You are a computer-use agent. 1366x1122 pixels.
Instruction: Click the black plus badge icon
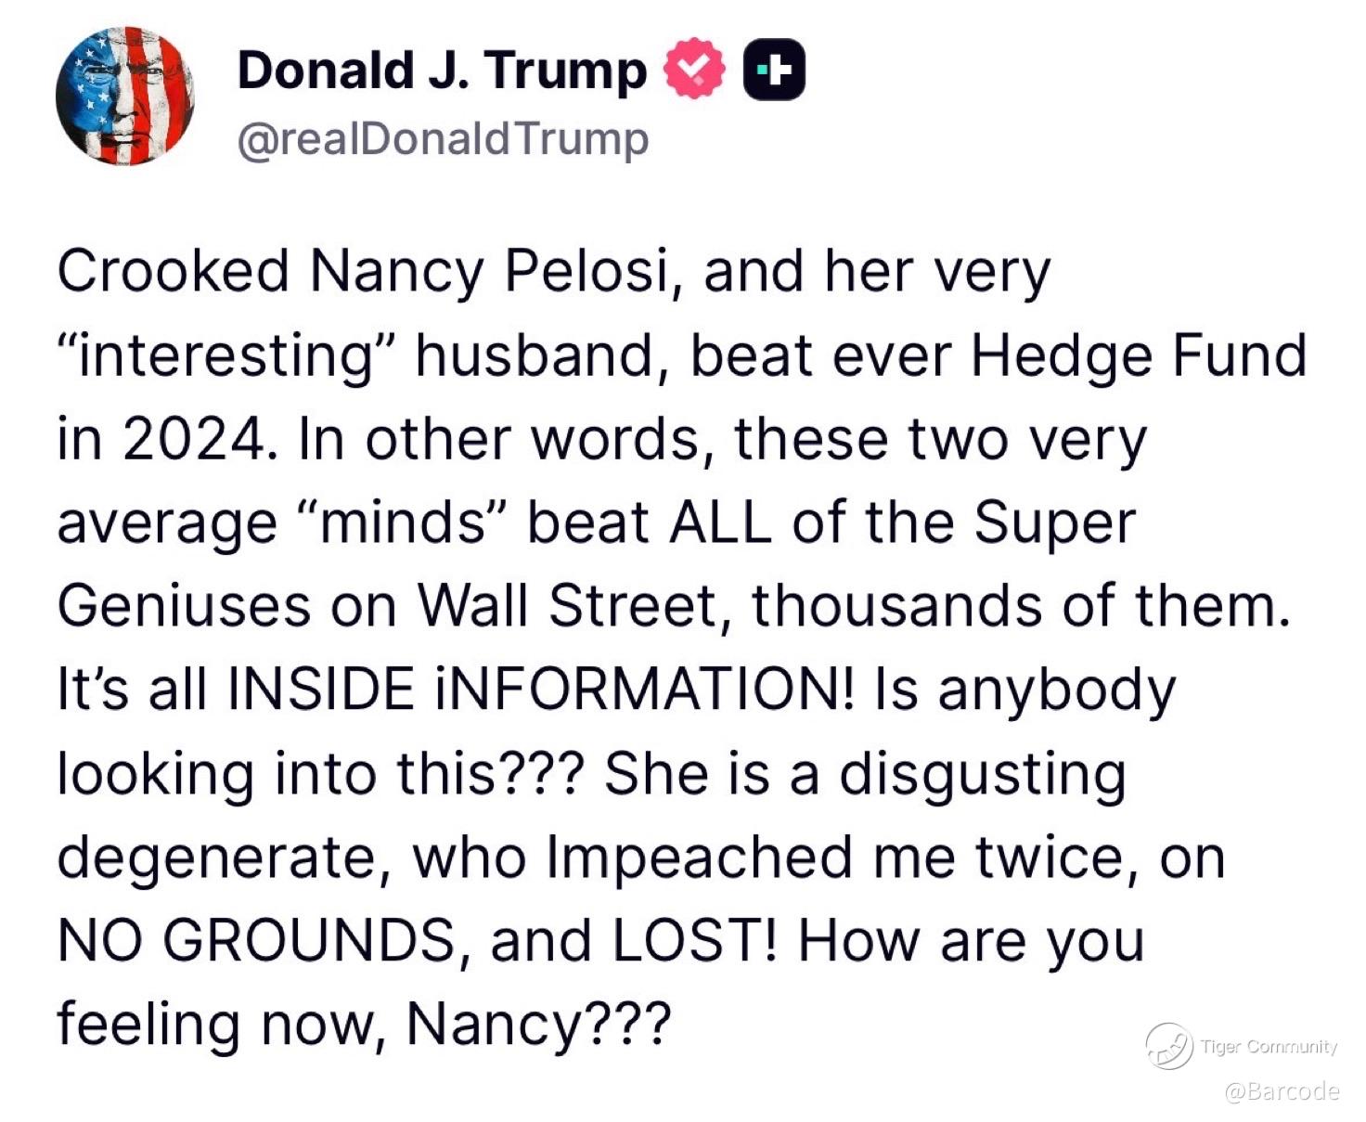(x=774, y=69)
